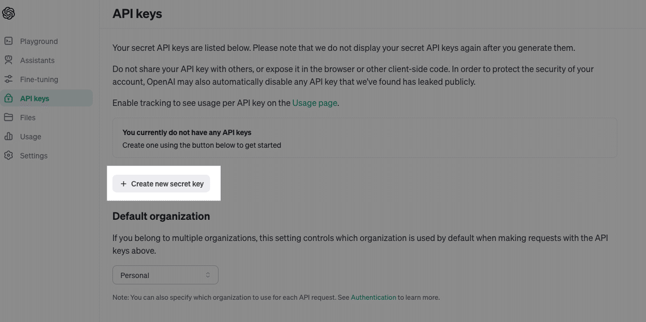Viewport: 646px width, 322px height.
Task: Click the Assistants robot icon
Action: (9, 60)
